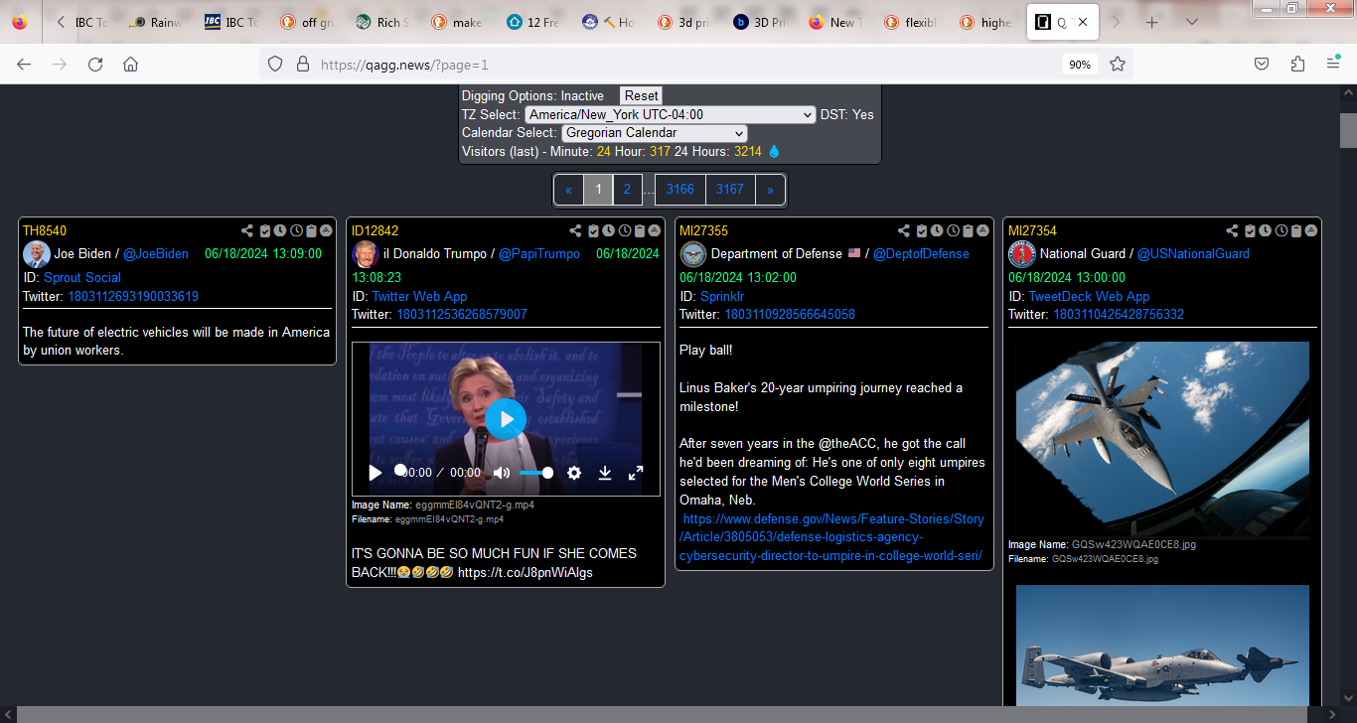Click the page vertical scrollbar thumb

point(1348,130)
